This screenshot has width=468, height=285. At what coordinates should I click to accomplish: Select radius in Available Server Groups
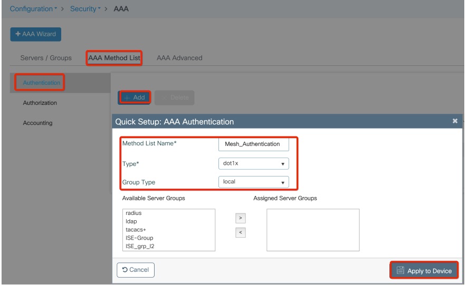(134, 213)
